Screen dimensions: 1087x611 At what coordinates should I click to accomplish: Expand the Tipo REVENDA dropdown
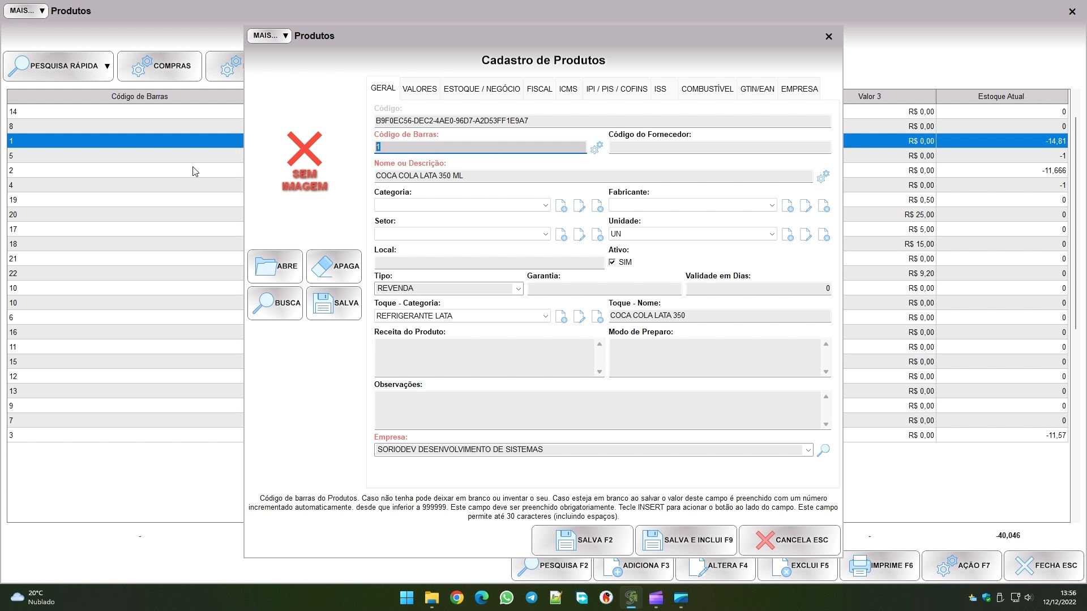517,289
